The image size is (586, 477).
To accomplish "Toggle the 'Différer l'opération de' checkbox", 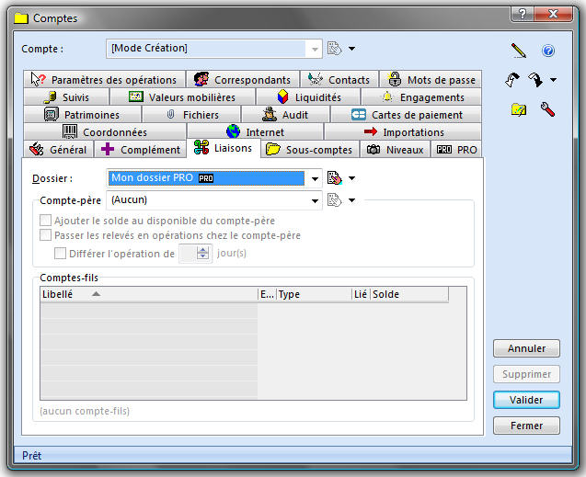I will click(61, 254).
